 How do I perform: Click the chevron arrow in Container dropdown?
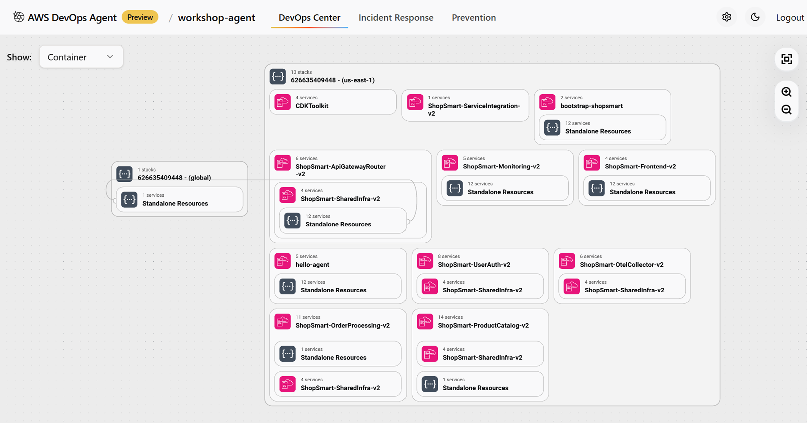coord(110,57)
